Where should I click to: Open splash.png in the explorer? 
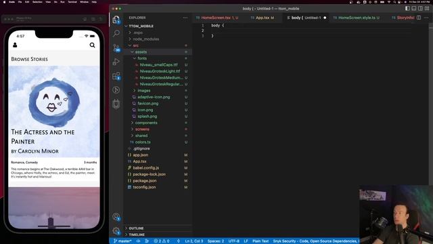tap(158, 116)
